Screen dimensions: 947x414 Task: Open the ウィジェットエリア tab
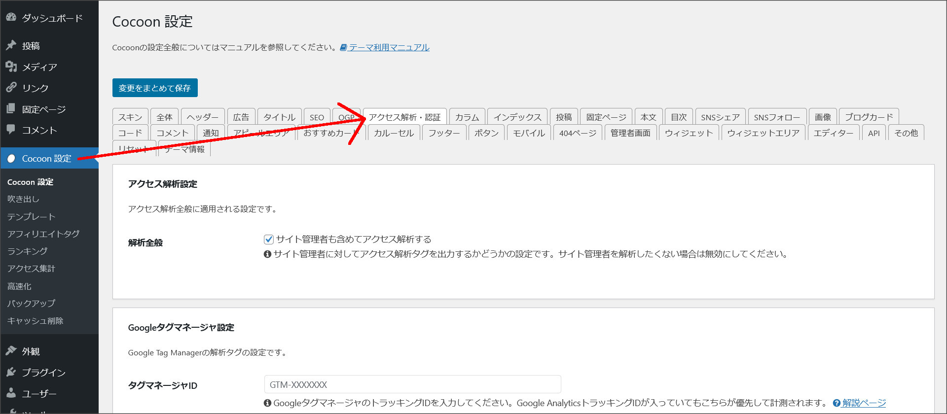tap(764, 133)
